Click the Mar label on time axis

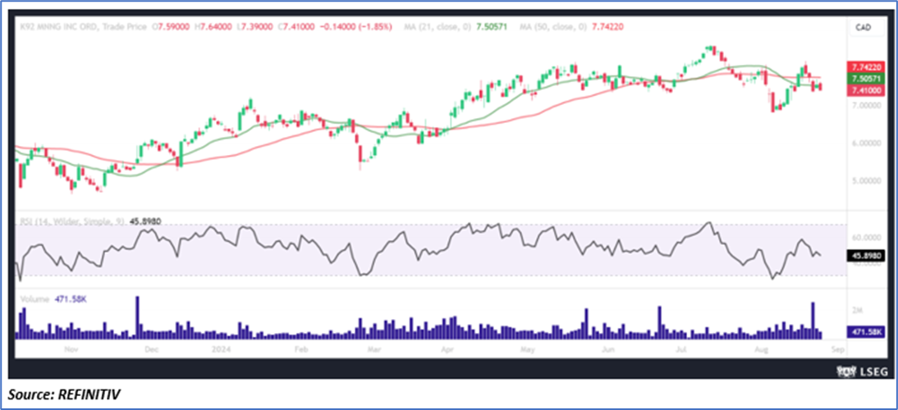coord(373,348)
